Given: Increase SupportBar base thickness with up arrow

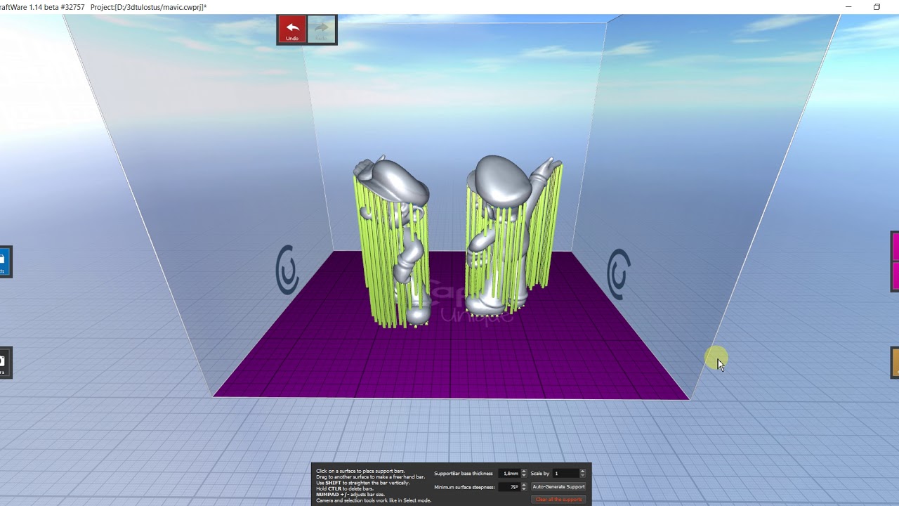Looking at the screenshot, I should pyautogui.click(x=524, y=471).
